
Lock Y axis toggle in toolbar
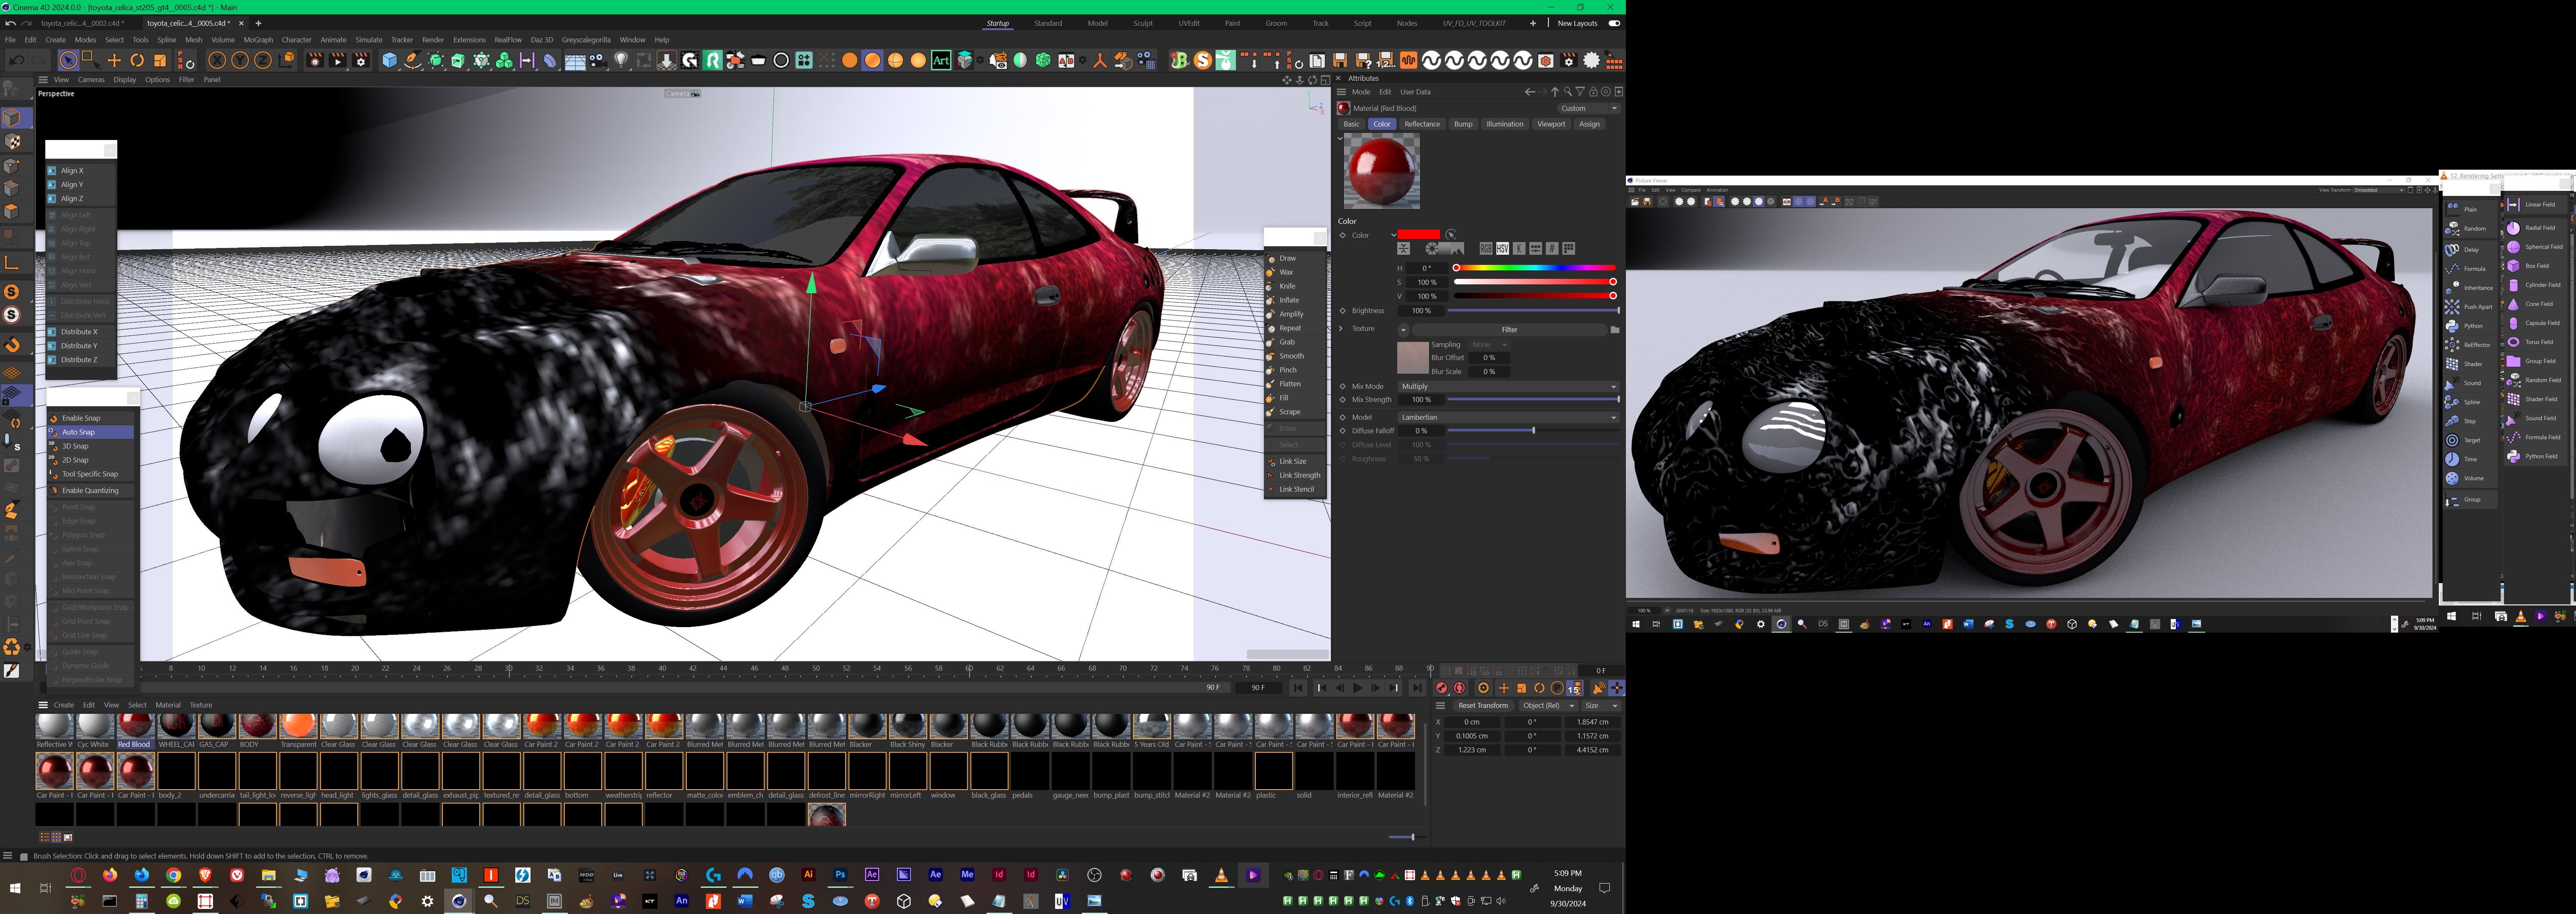[x=240, y=61]
